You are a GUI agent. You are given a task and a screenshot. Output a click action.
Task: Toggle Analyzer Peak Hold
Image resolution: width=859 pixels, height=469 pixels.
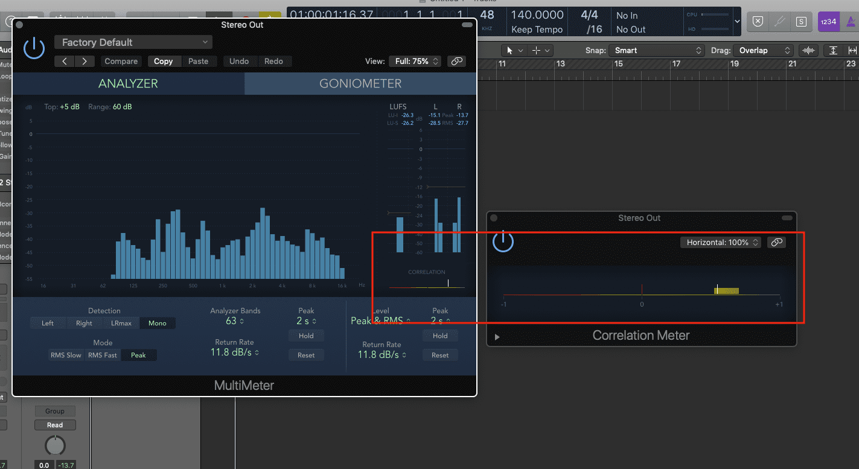tap(306, 336)
